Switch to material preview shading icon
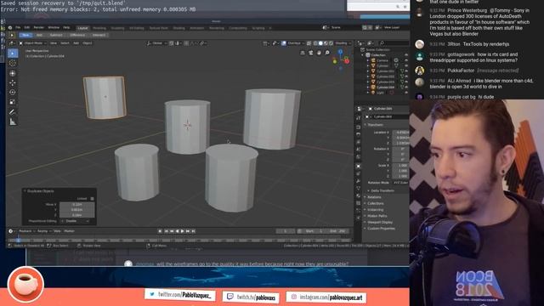Viewport: 544px width, 306px height. [326, 43]
